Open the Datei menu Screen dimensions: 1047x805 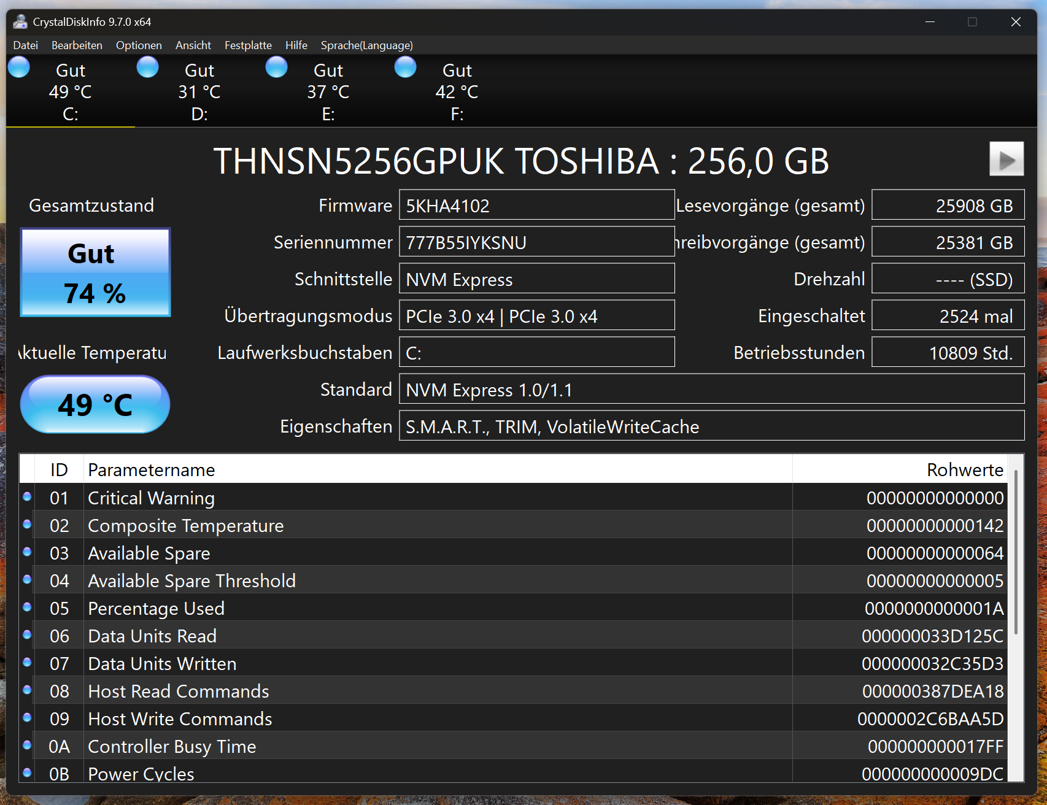(x=26, y=45)
